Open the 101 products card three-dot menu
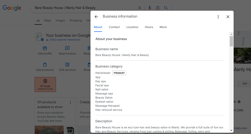251x134 pixels. (x=70, y=102)
